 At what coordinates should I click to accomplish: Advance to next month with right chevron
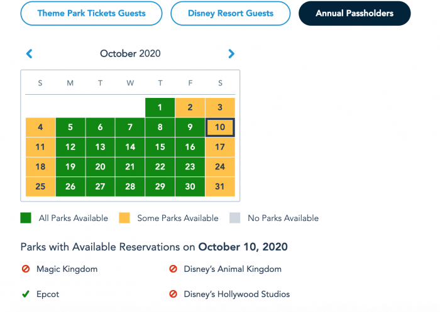[231, 53]
